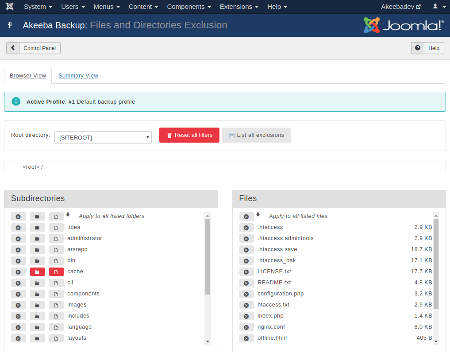
Task: Exclude LICENSE.txt file with X icon
Action: click(246, 272)
